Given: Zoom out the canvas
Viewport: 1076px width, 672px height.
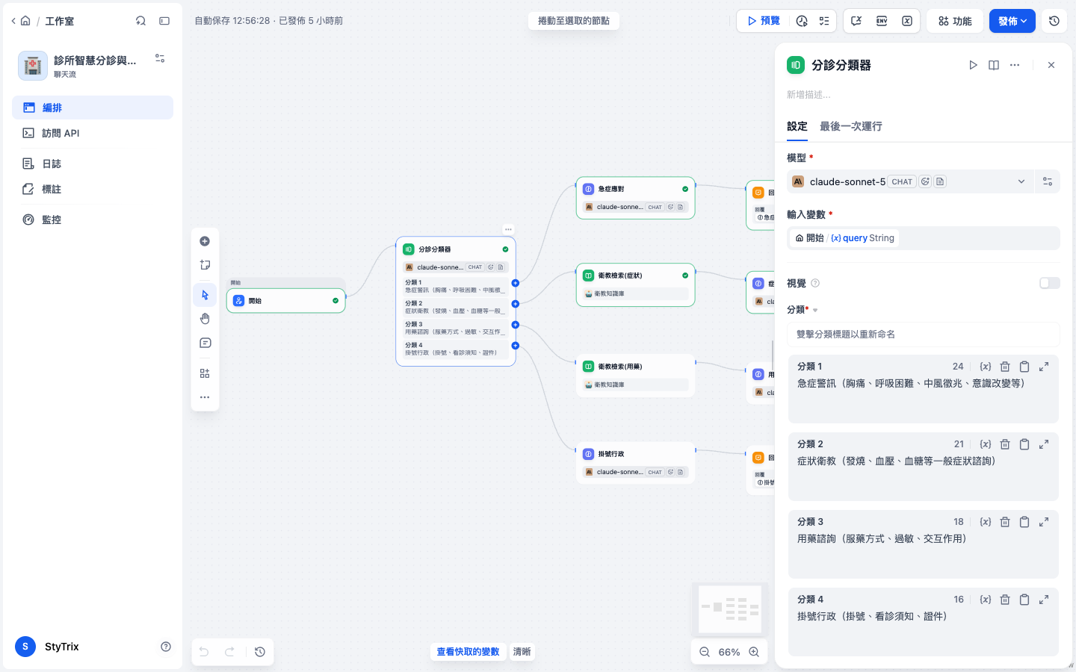Looking at the screenshot, I should point(705,652).
